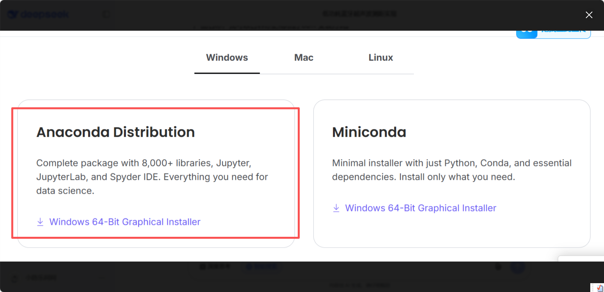This screenshot has width=604, height=292.
Task: Click the Anaconda 'Complete package with 8,000+ libraries' description
Action: pyautogui.click(x=152, y=177)
